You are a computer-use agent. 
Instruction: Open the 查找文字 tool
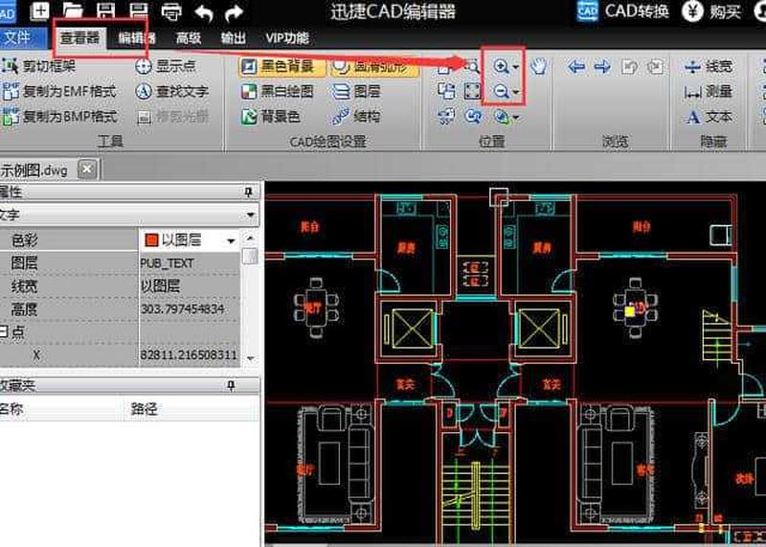[172, 91]
